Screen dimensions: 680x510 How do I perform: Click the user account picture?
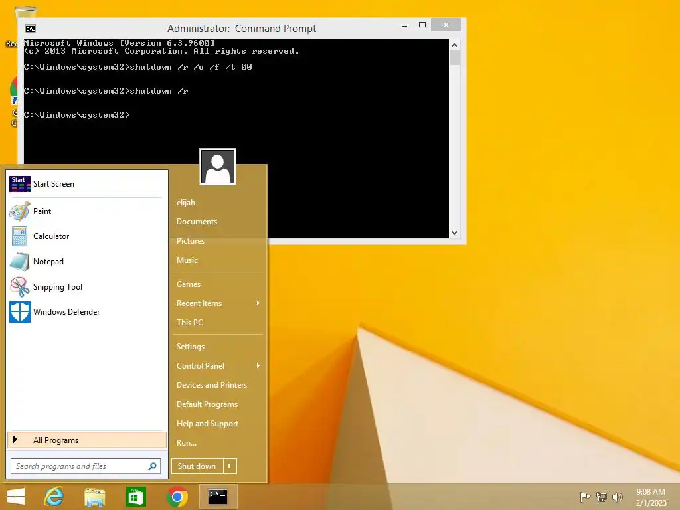[218, 167]
